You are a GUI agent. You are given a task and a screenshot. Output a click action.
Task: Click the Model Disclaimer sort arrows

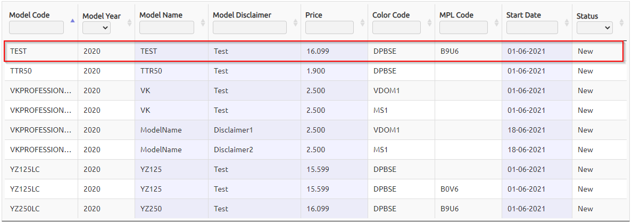pos(295,22)
